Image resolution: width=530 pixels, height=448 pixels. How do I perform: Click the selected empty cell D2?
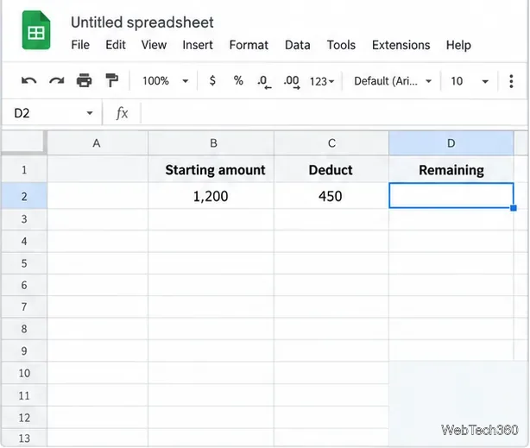pyautogui.click(x=451, y=195)
